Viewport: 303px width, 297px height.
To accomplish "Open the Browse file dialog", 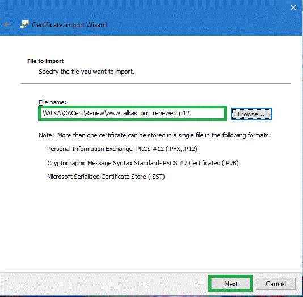I will click(251, 114).
